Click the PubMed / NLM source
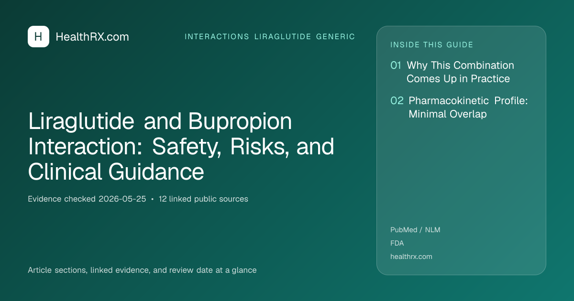The height and width of the screenshot is (301, 574). click(x=415, y=230)
